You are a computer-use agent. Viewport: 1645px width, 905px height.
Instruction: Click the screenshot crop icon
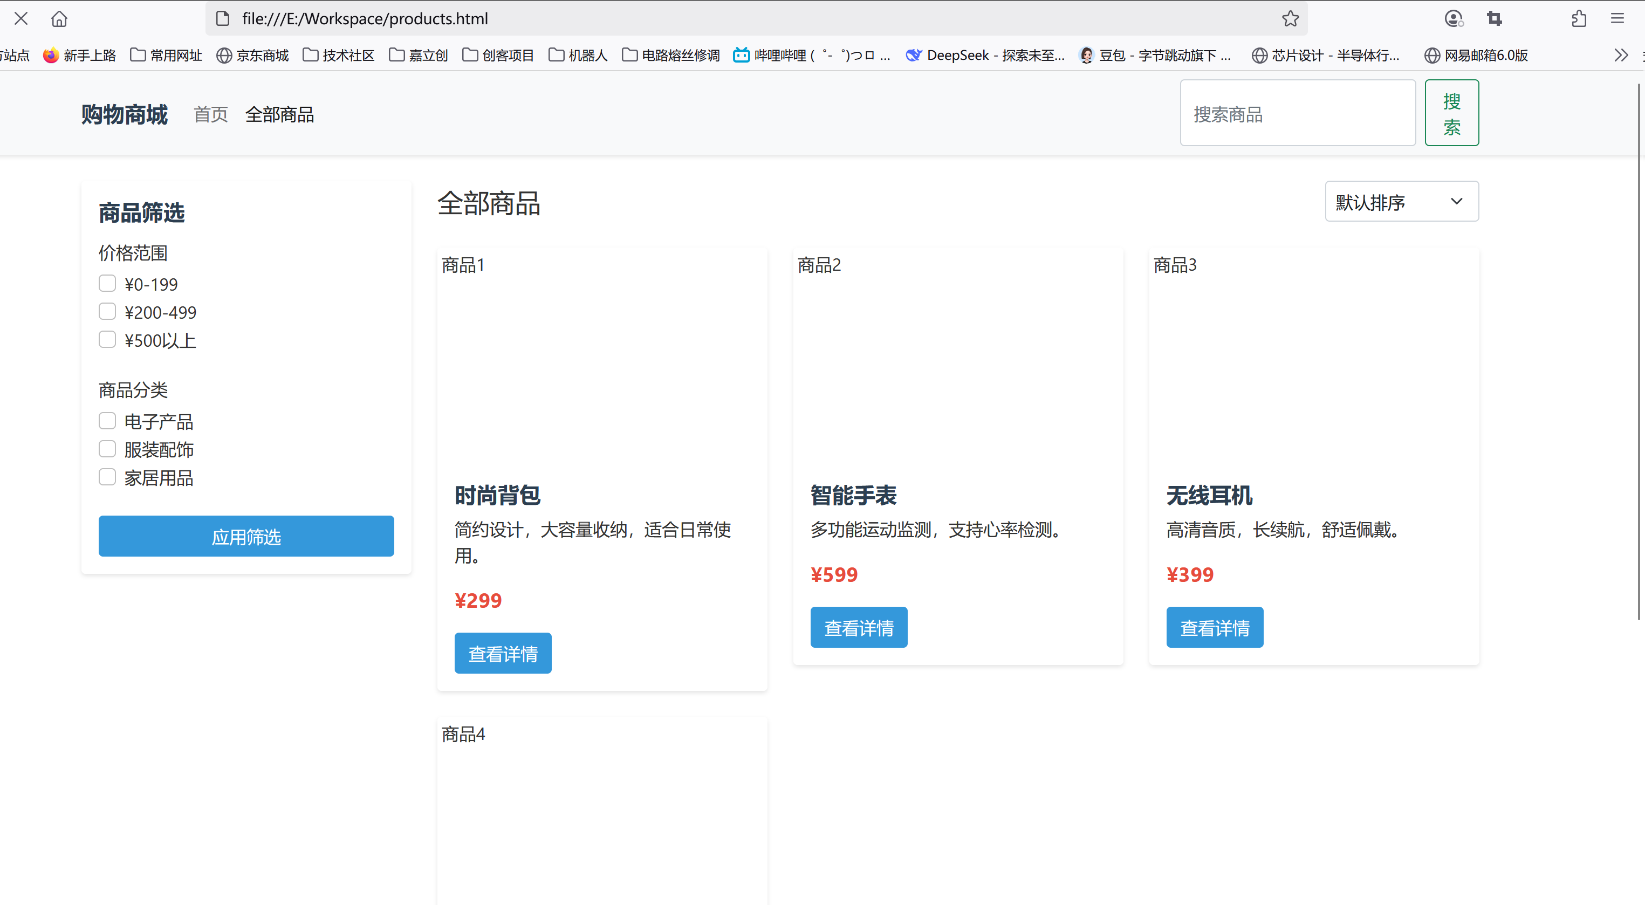(x=1495, y=19)
